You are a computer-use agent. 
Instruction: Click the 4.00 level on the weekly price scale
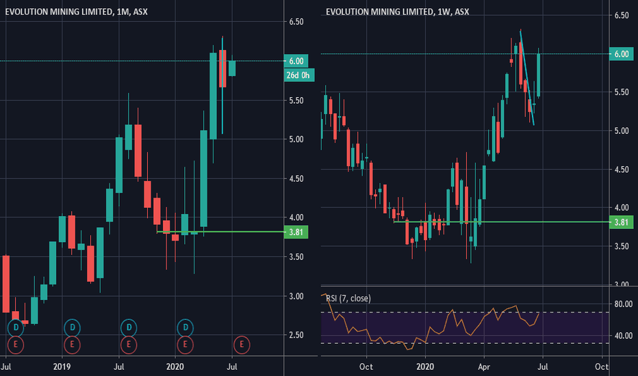tap(622, 208)
